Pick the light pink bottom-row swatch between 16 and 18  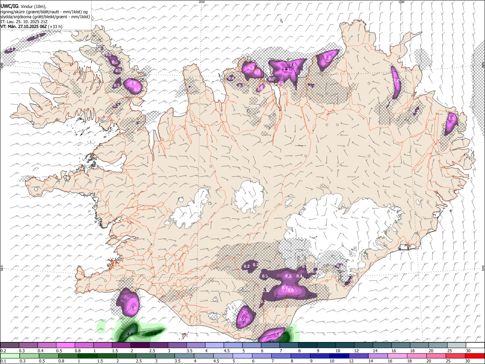(x=397, y=356)
